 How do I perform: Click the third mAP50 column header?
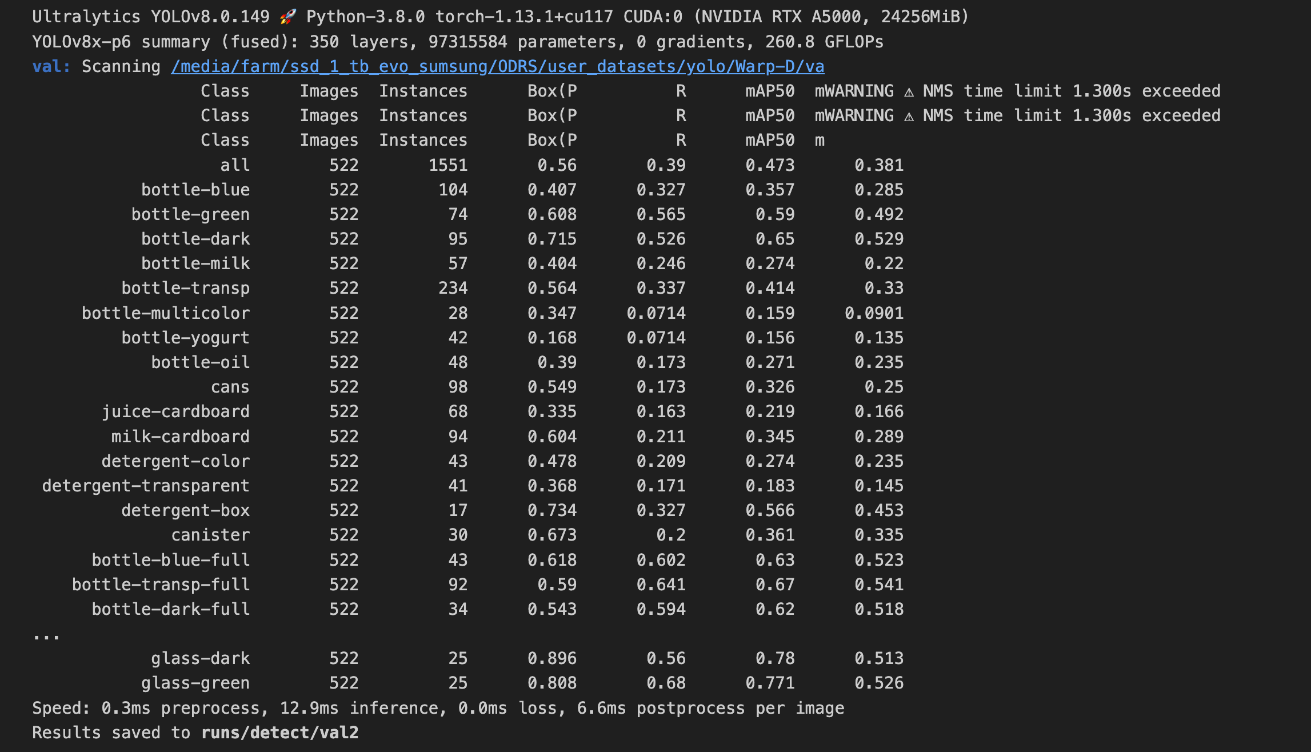[769, 141]
